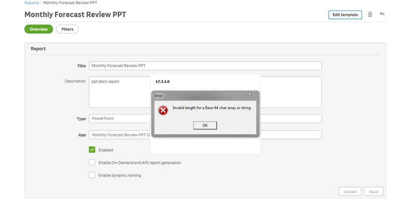Click the Save button
Screen dimensions: 404x209
tap(374, 192)
